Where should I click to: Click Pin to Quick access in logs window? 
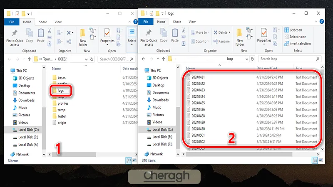coord(149,37)
